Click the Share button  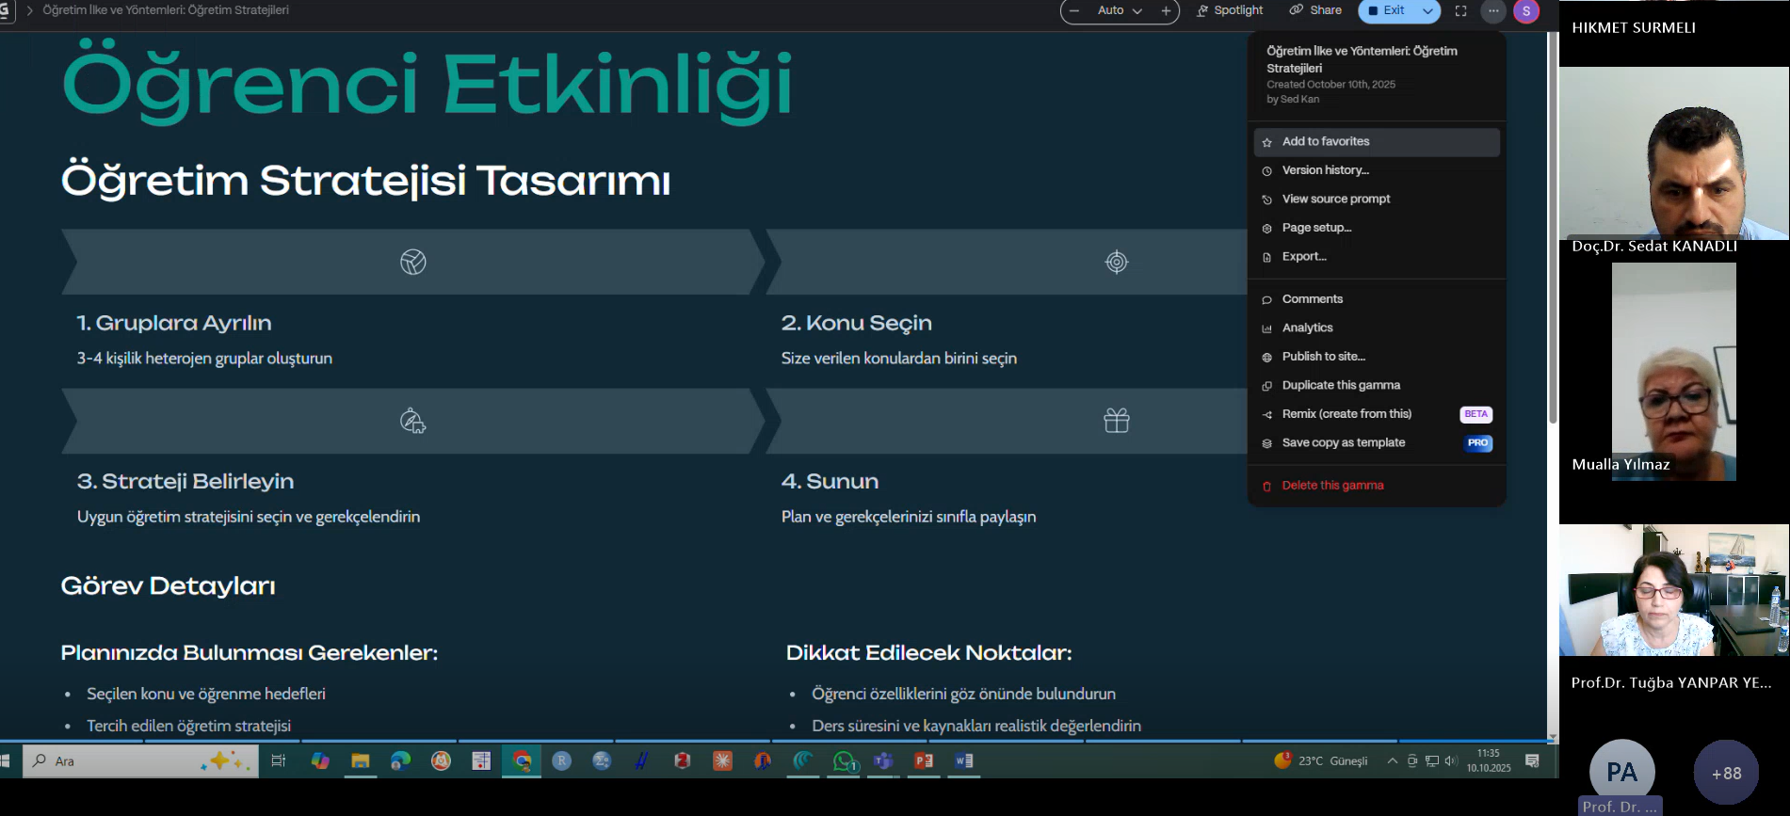(1316, 10)
